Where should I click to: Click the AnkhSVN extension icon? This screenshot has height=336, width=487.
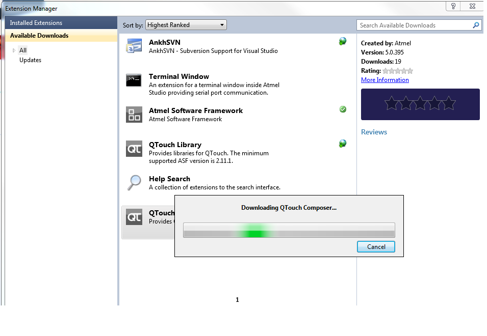click(134, 46)
